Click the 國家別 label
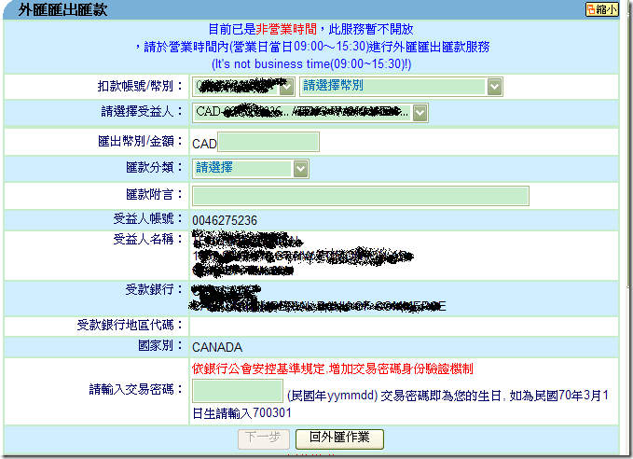 click(160, 346)
